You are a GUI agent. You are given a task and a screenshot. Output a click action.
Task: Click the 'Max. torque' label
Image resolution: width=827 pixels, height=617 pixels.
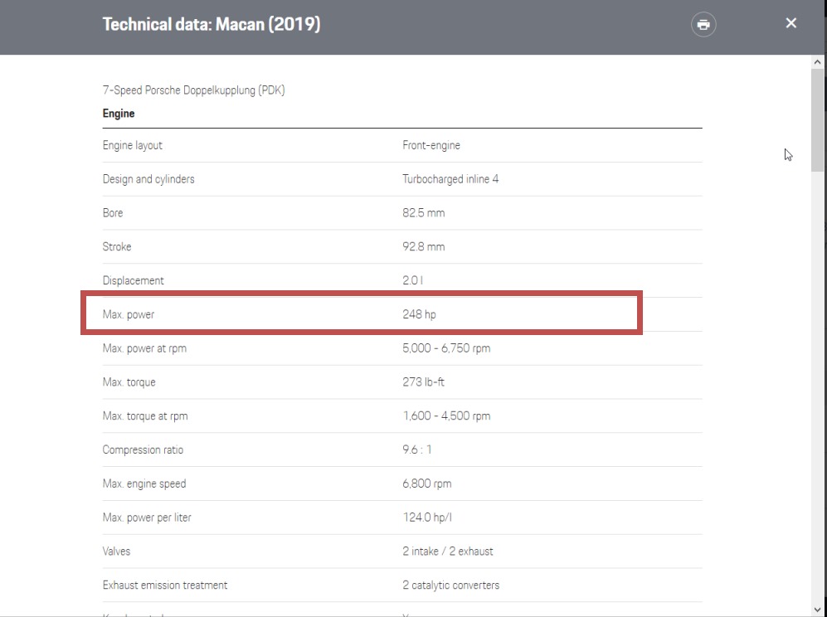click(129, 382)
